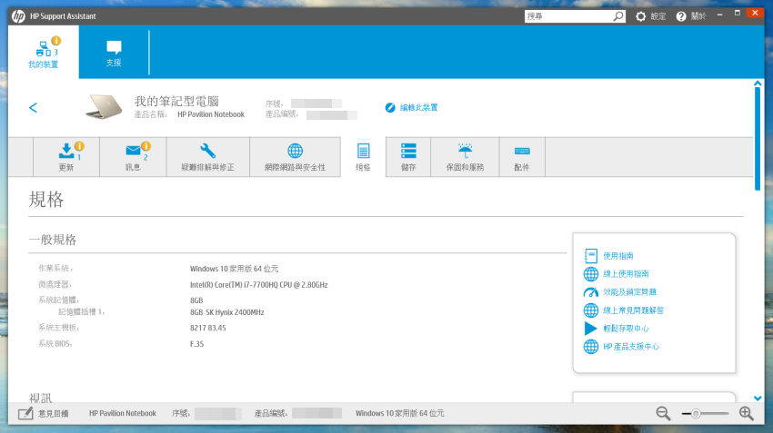Open the 我的裝置 tab
The height and width of the screenshot is (433, 773).
[44, 52]
